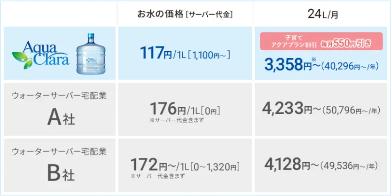Click the 40,296円/年 yearly amount
The height and width of the screenshot is (196, 391).
point(350,66)
